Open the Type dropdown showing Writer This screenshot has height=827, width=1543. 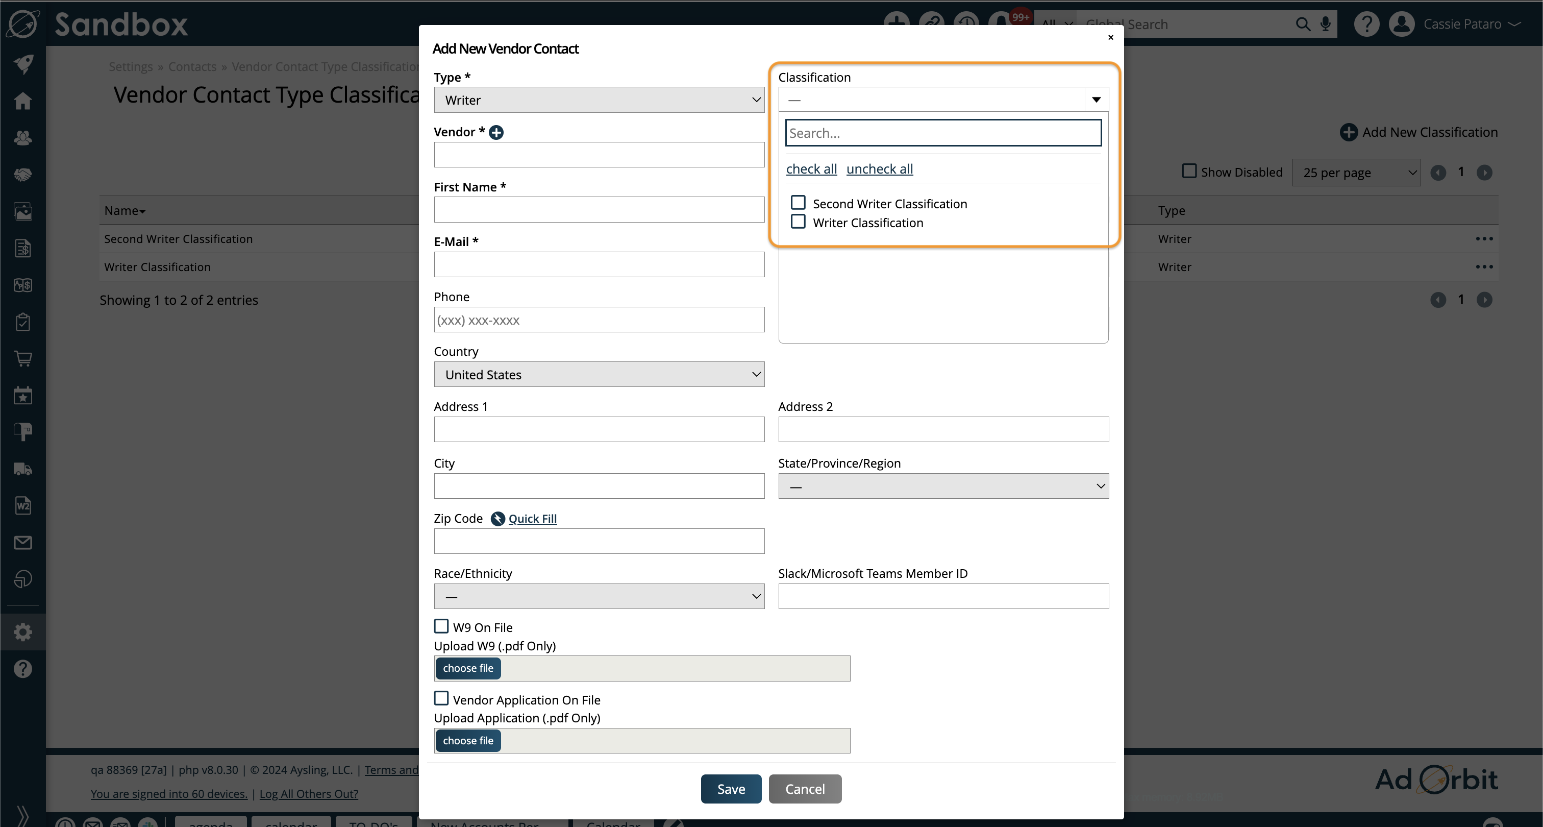tap(599, 100)
